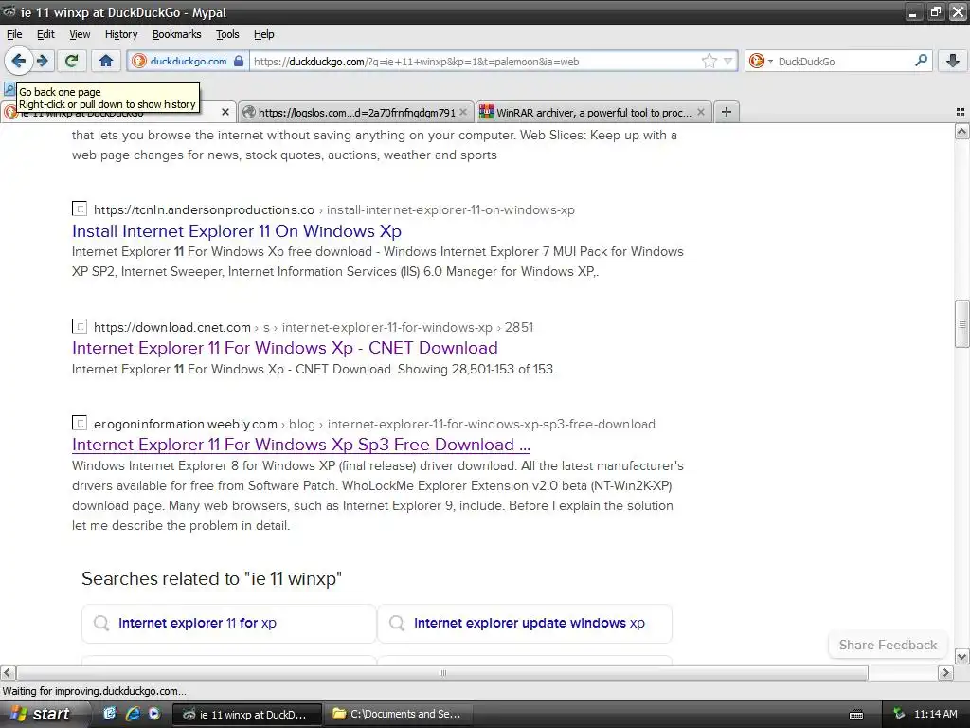Click the horizontal scrollbar left arrow
This screenshot has width=970, height=728.
tap(8, 673)
